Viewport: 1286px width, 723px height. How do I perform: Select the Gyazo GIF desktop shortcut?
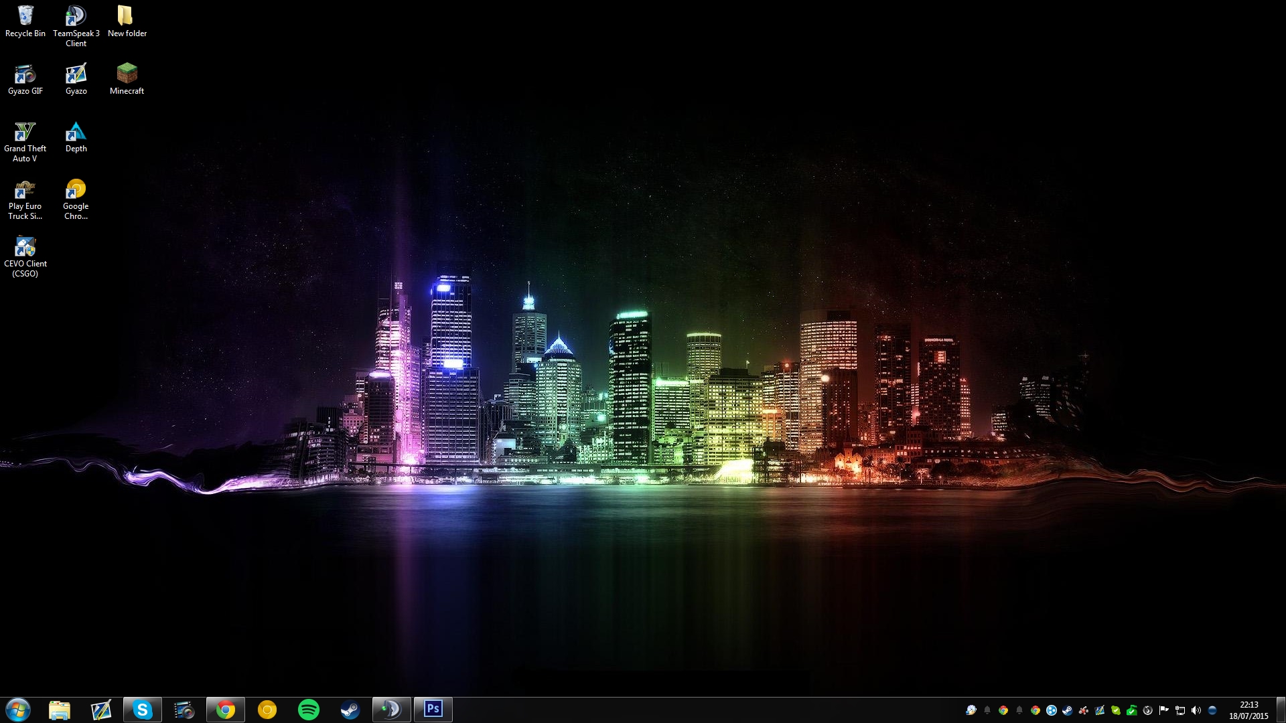[25, 79]
